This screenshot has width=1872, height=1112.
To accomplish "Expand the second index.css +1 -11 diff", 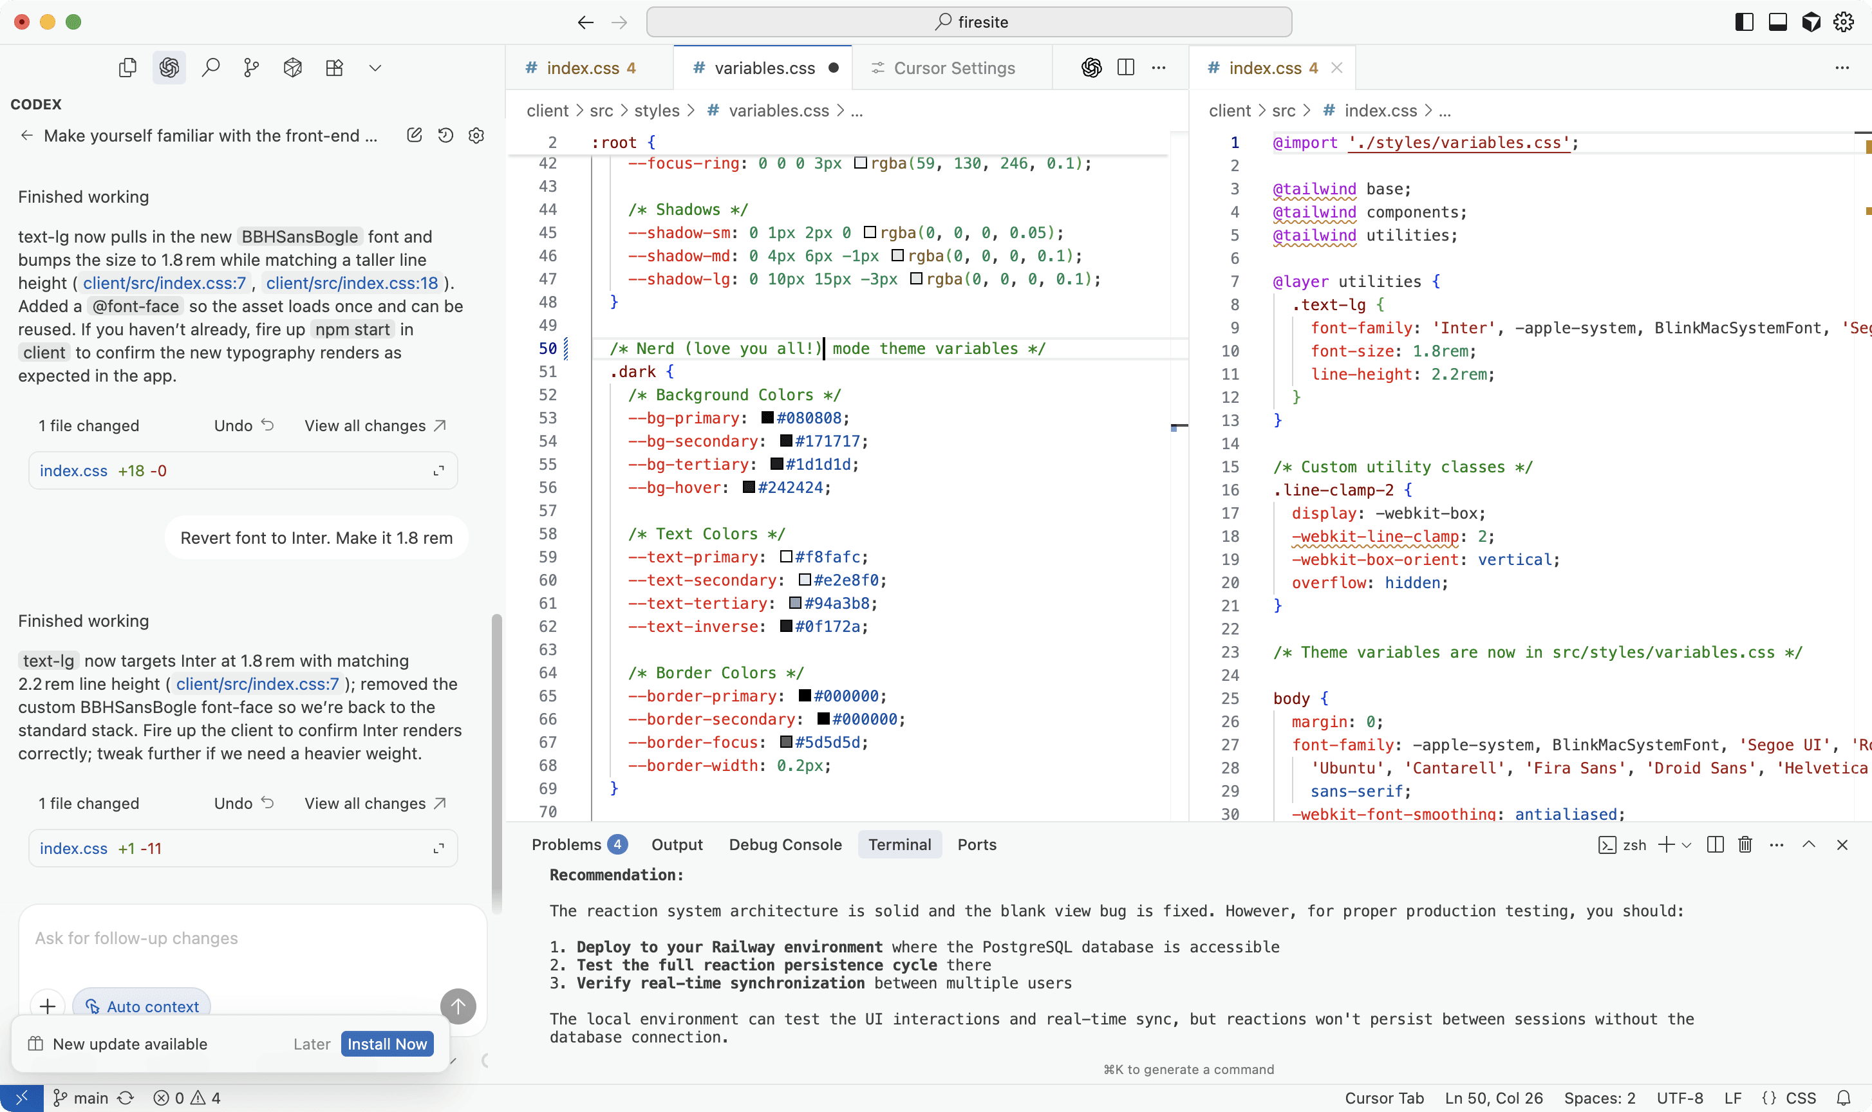I will click(438, 848).
